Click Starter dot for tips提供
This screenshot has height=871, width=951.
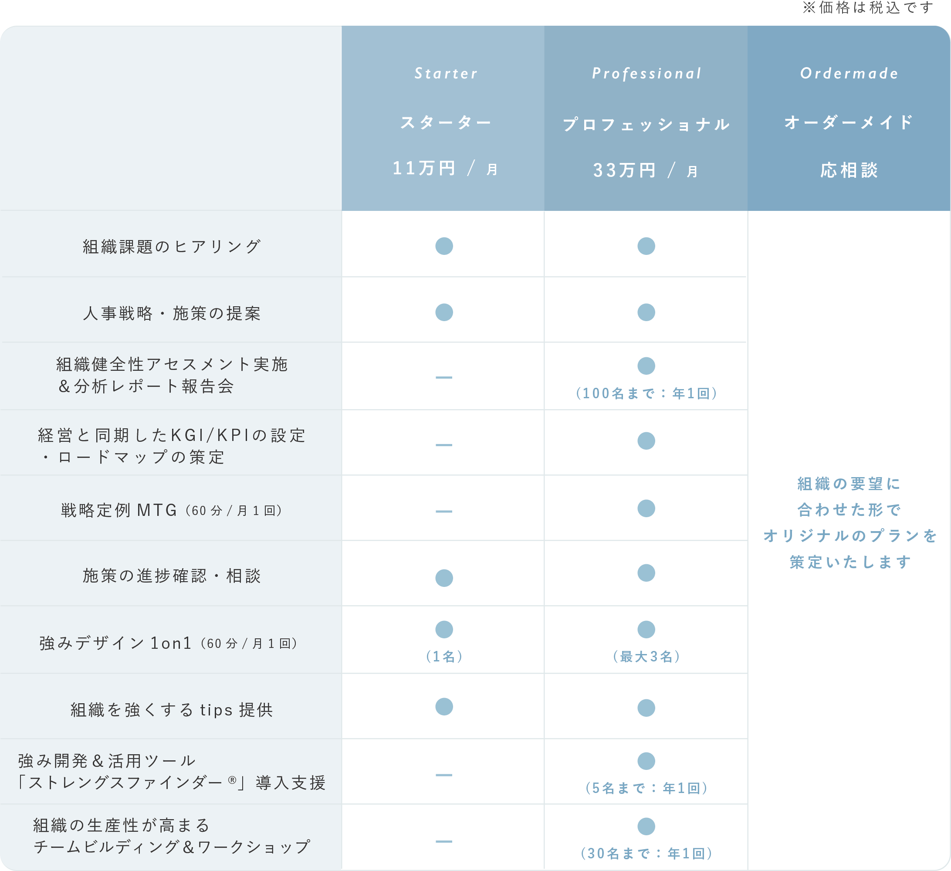point(444,707)
